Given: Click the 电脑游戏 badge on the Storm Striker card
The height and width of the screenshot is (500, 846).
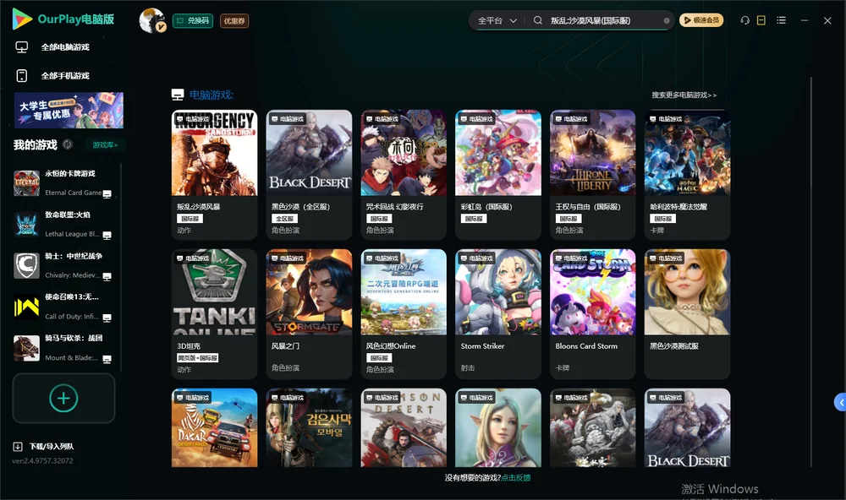Looking at the screenshot, I should click(477, 258).
